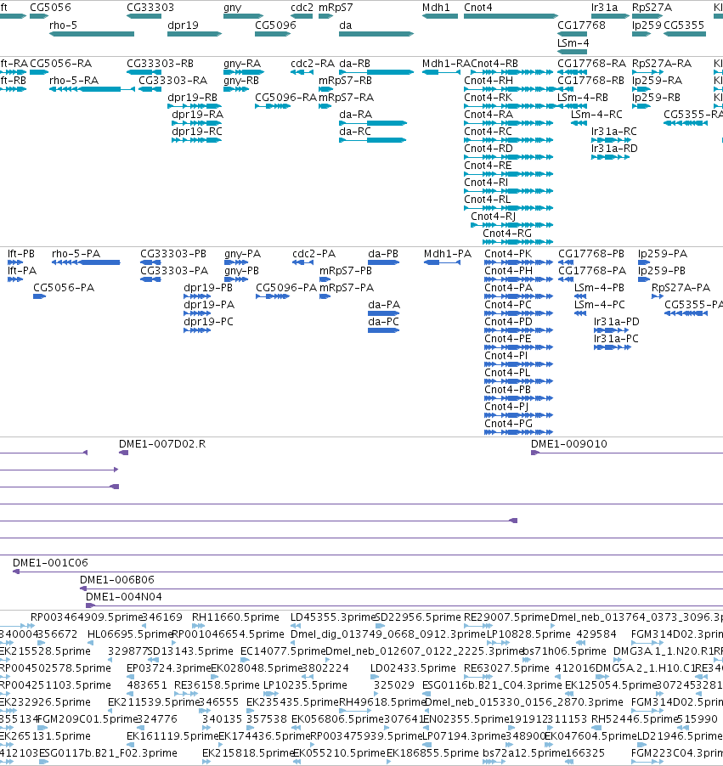Click EST EK161119.5prime label

point(172,736)
